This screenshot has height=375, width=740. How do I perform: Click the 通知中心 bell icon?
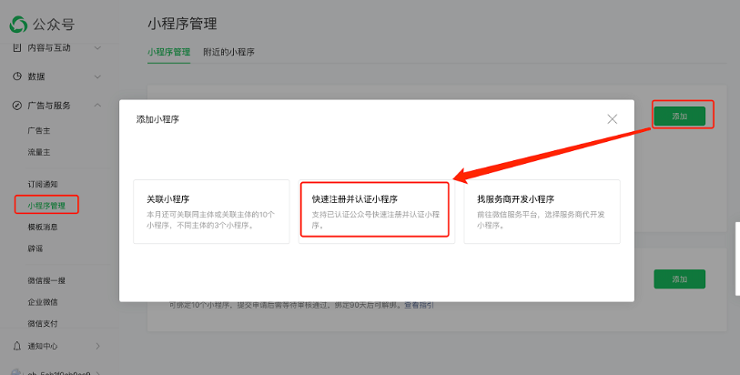point(17,346)
